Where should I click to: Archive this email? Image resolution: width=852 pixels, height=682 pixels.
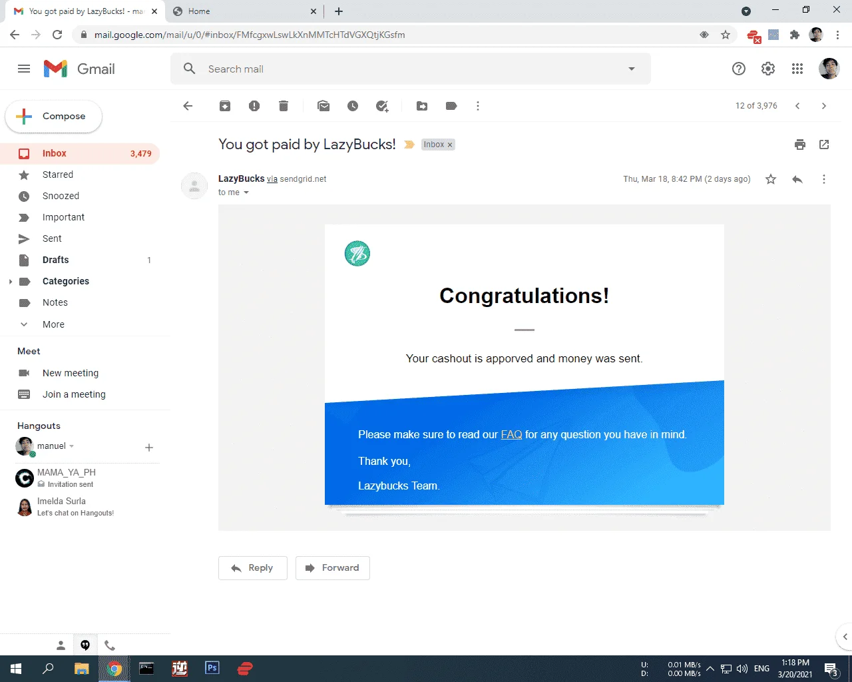(x=225, y=106)
